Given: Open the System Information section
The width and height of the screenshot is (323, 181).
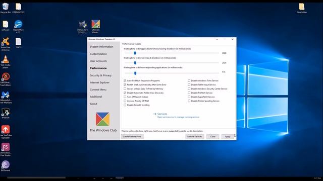Looking at the screenshot, I should [x=101, y=47].
